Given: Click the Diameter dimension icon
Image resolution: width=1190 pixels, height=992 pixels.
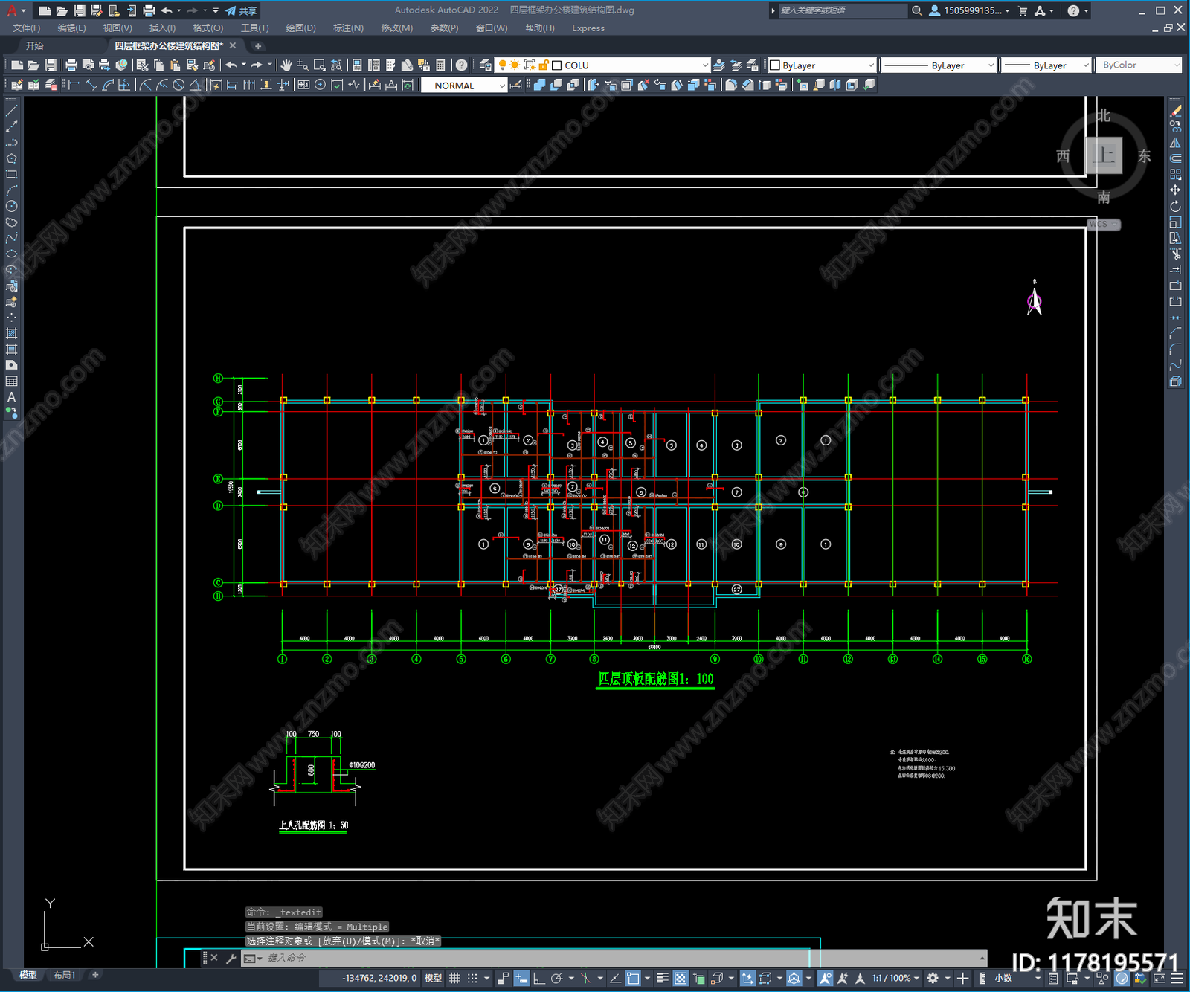Looking at the screenshot, I should click(x=178, y=85).
